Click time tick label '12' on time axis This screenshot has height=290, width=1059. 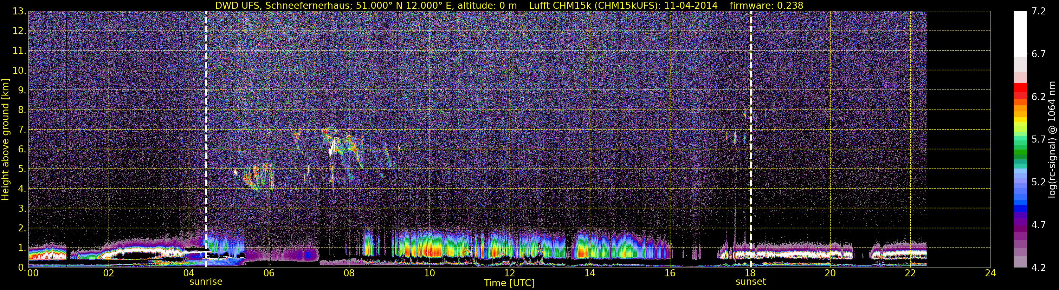pyautogui.click(x=509, y=273)
